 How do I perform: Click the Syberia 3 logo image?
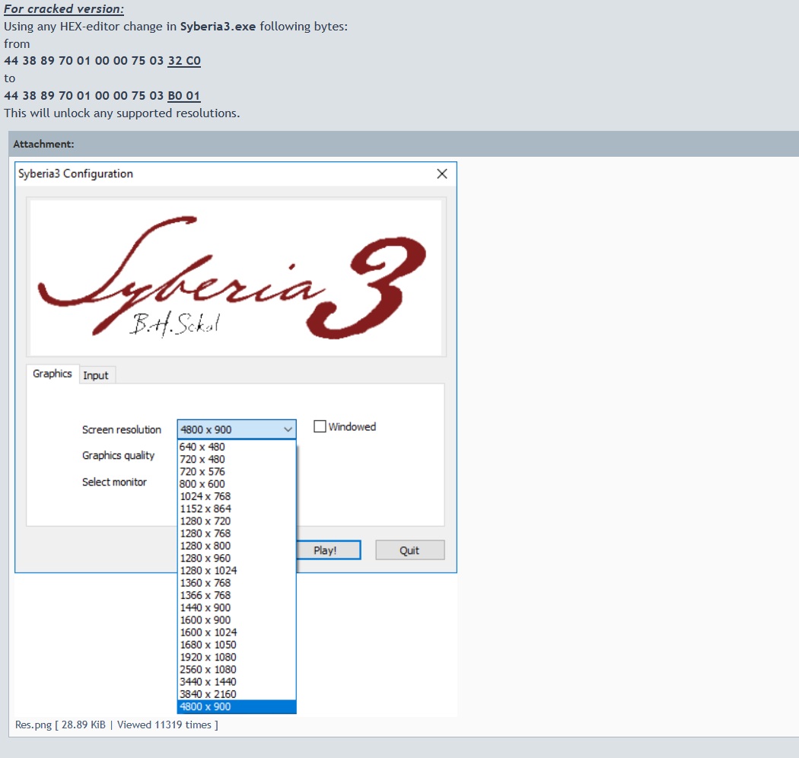click(236, 277)
